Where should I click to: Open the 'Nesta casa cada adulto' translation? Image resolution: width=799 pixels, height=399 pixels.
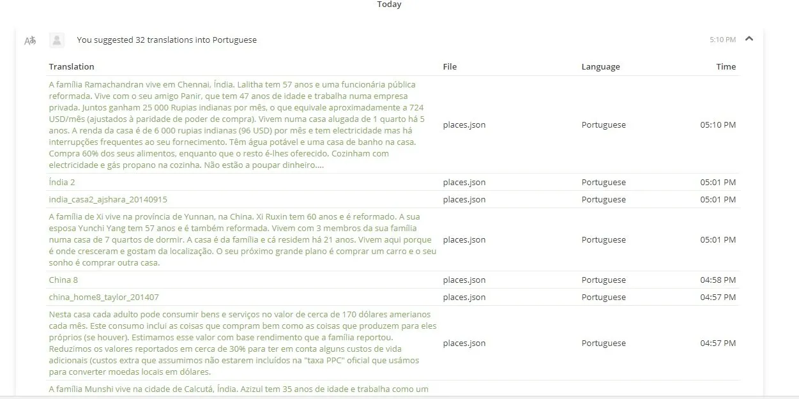(x=243, y=343)
